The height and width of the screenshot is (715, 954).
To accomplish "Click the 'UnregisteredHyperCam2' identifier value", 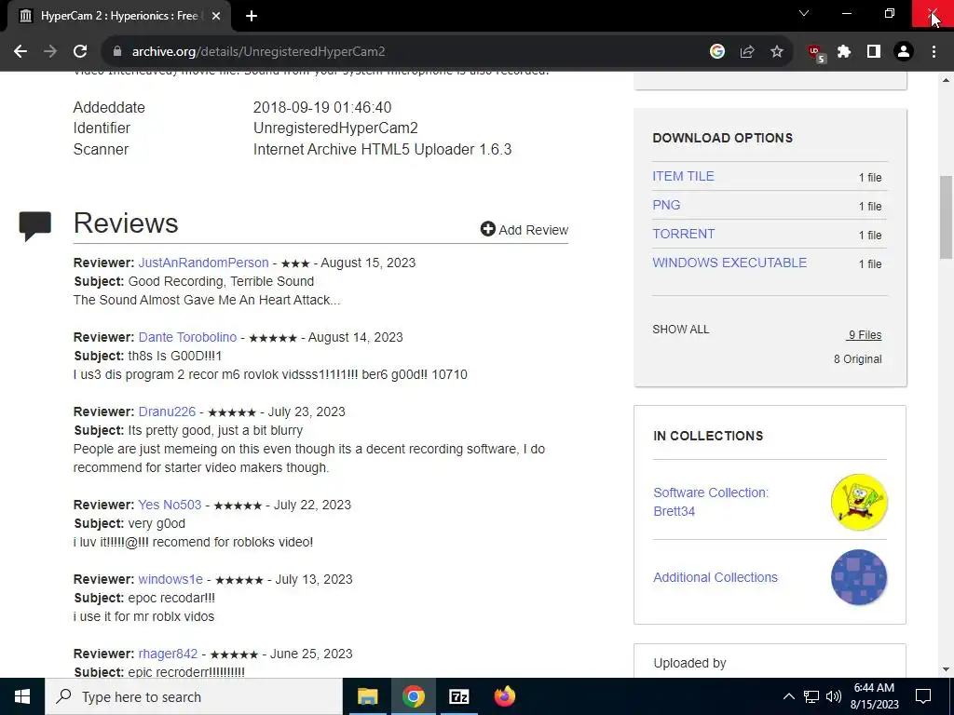I will (335, 128).
